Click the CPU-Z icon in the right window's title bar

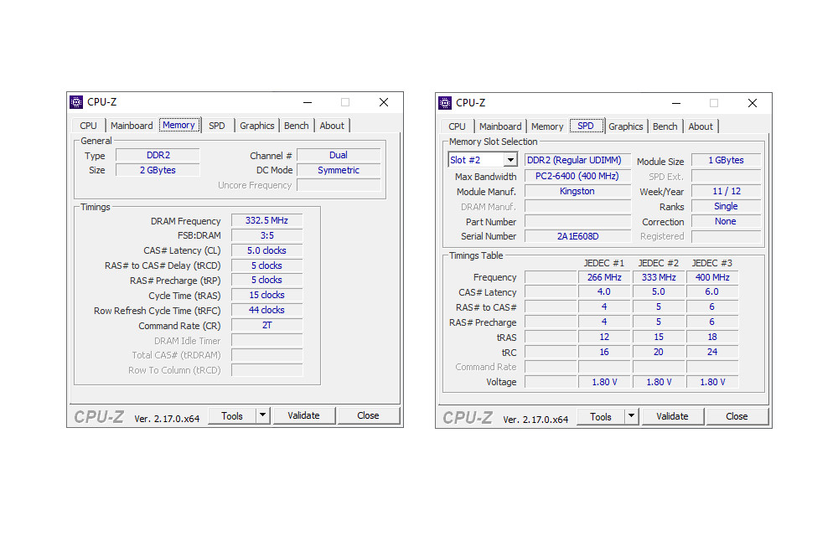(445, 103)
